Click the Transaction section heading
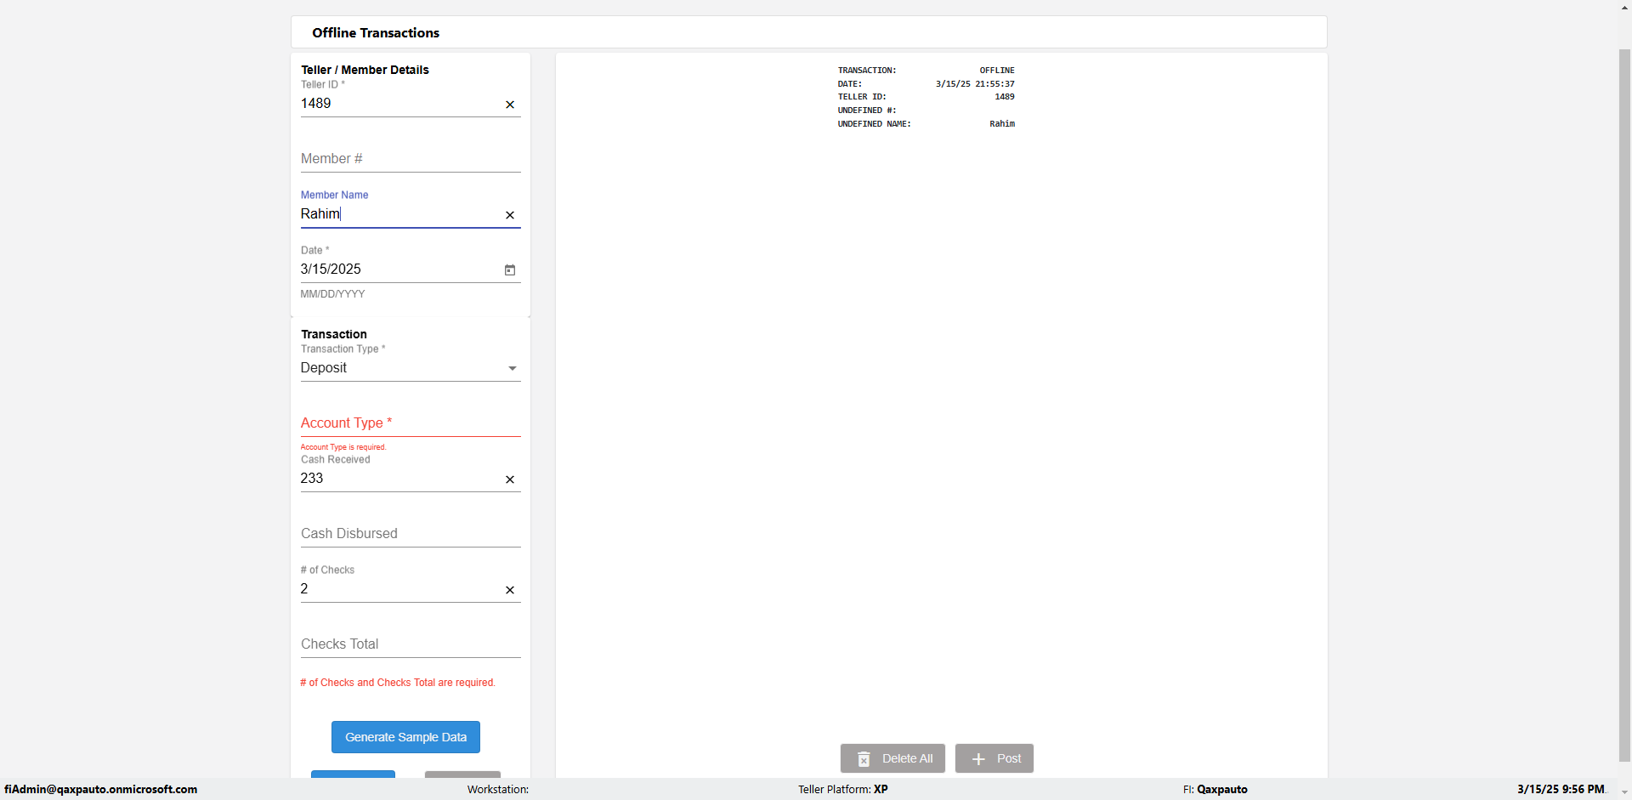The image size is (1632, 800). pos(334,334)
